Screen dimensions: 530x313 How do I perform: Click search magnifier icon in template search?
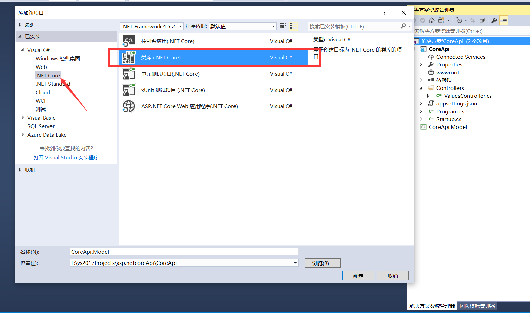point(403,26)
